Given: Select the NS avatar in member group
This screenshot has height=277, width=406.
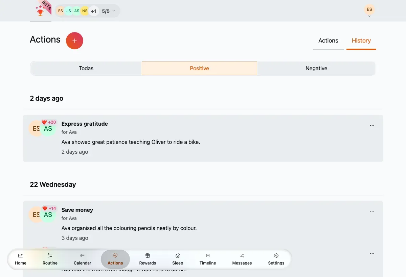Looking at the screenshot, I should [x=85, y=11].
